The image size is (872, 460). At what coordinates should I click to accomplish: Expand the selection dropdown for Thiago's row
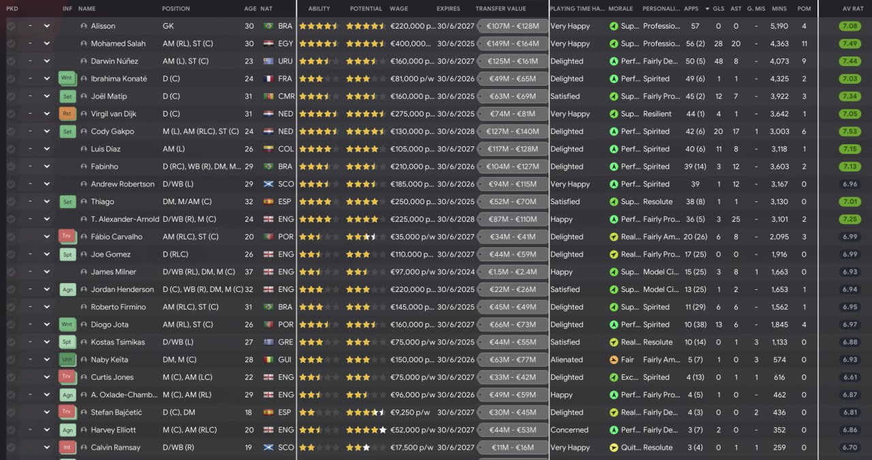click(47, 202)
